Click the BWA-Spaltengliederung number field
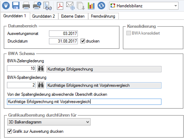 [21, 85]
